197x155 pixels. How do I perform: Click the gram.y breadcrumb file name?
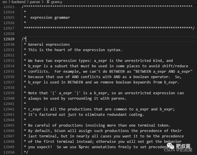coord(57,2)
